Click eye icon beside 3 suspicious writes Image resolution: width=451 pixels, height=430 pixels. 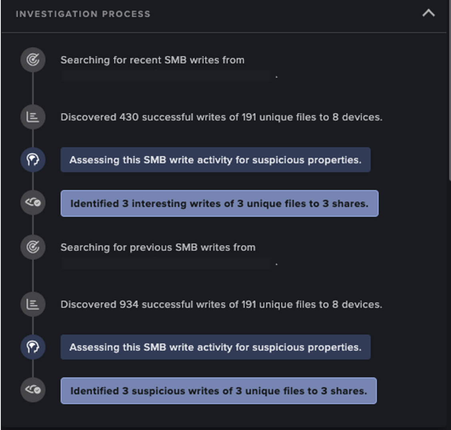33,390
